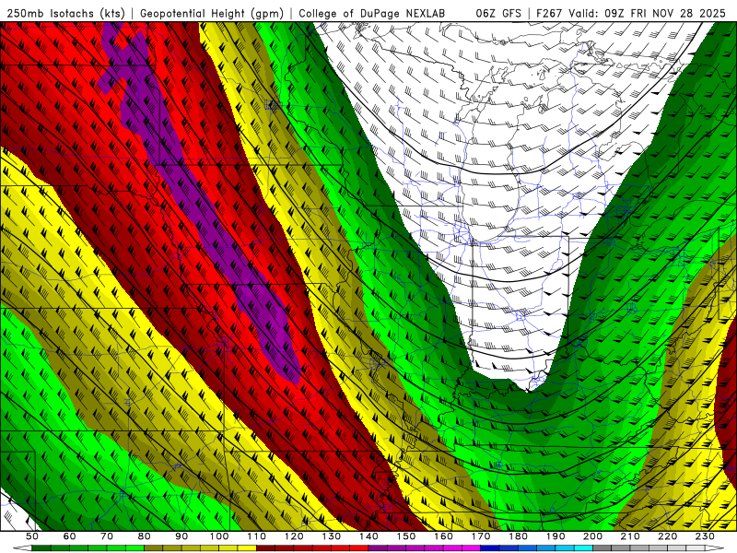
Task: Click the 'College of DuPage NEXLAB' text
Action: pyautogui.click(x=371, y=13)
